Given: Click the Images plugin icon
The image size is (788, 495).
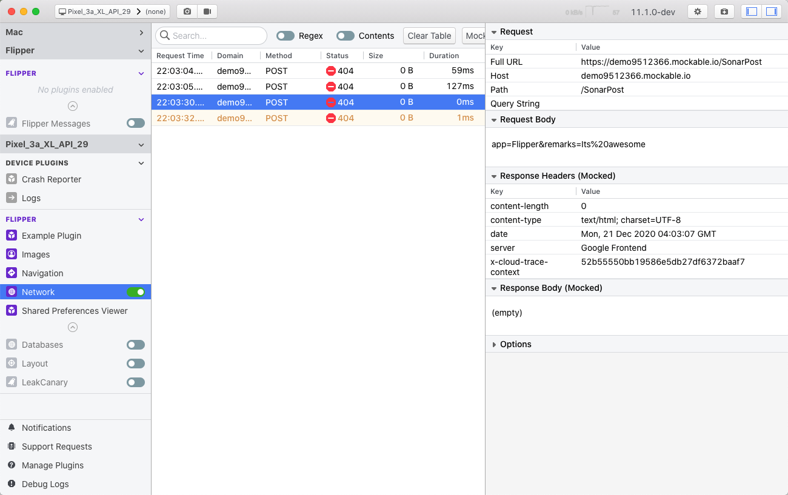Looking at the screenshot, I should (11, 254).
